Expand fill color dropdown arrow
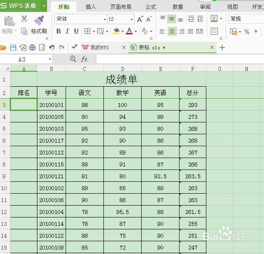 click(122, 31)
